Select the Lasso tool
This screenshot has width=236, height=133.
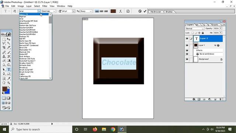(x=4, y=43)
